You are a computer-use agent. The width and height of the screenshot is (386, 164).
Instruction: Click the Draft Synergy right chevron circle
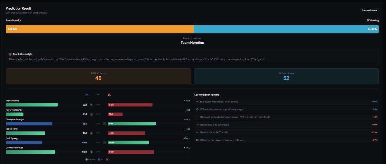(x=105, y=142)
